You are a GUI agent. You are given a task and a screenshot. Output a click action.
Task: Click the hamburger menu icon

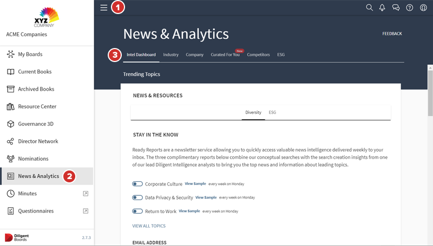(x=104, y=8)
